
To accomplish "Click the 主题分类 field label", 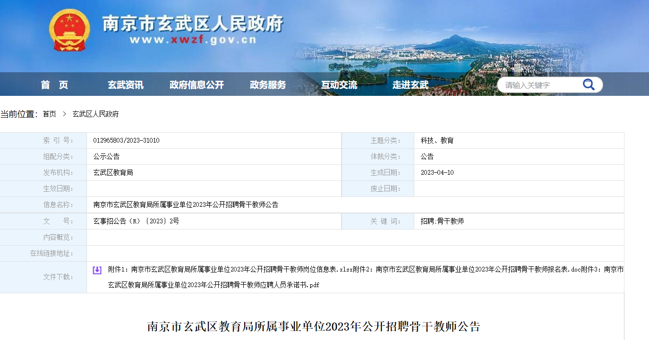I will 386,141.
